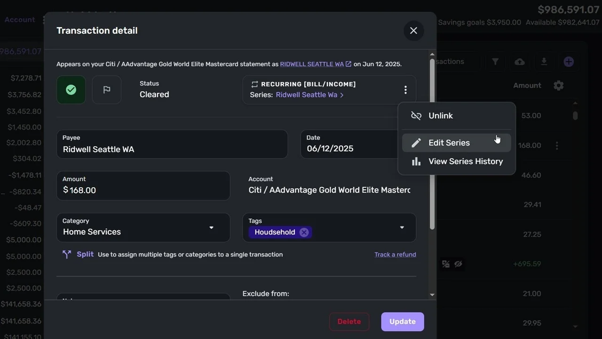Click Unlink in the context menu
Screen dimensions: 602x339
(440, 115)
